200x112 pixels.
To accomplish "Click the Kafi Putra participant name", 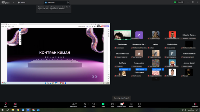I will pos(122,63).
